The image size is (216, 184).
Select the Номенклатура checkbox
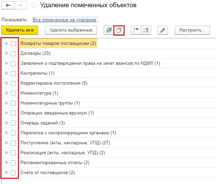pos(13,93)
